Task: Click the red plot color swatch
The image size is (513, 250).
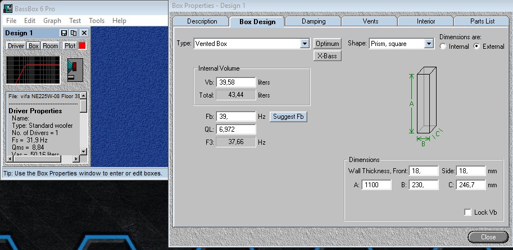Action: (82, 45)
